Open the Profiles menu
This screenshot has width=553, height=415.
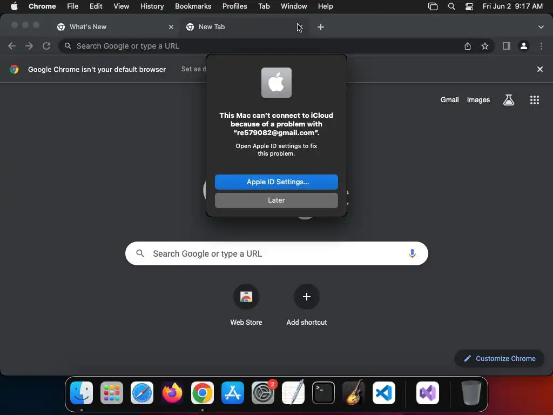[234, 6]
